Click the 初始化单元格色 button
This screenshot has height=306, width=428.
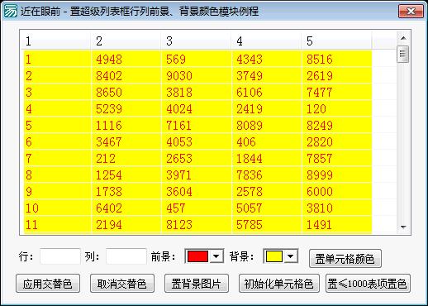tap(278, 284)
